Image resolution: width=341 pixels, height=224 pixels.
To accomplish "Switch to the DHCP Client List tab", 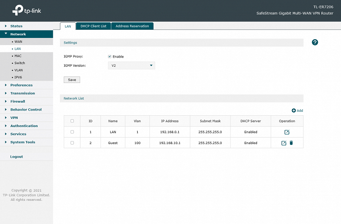I will 94,26.
